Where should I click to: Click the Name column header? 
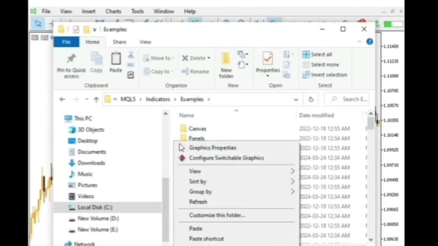[x=186, y=115]
